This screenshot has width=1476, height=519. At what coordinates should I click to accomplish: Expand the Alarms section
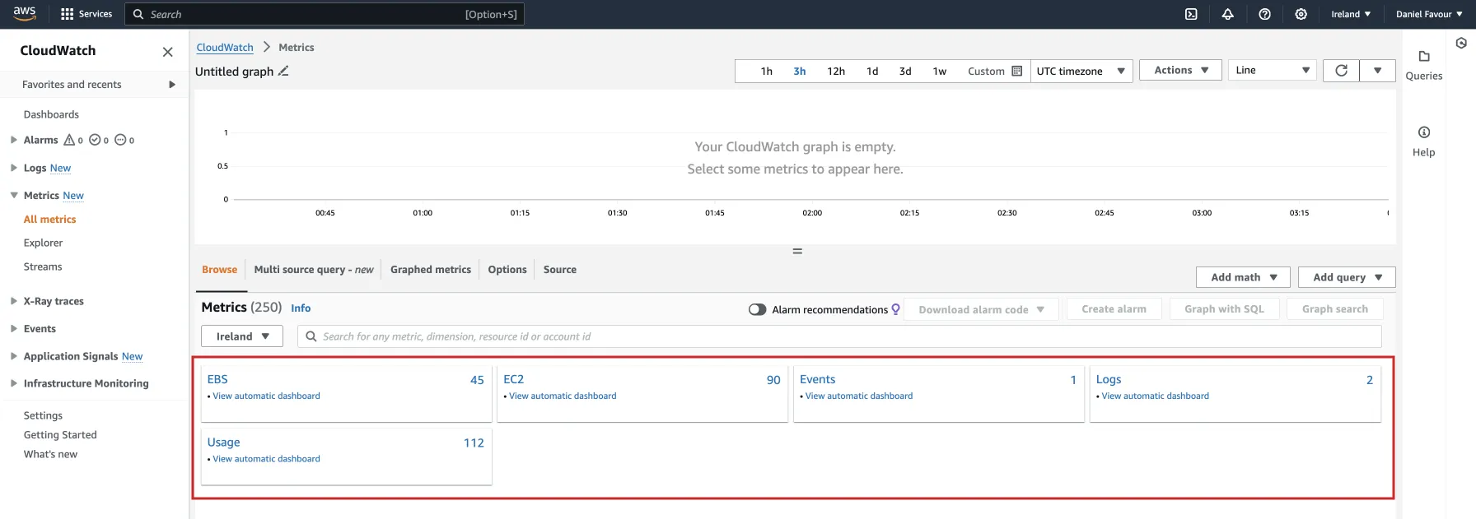pos(13,140)
